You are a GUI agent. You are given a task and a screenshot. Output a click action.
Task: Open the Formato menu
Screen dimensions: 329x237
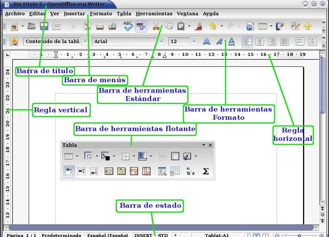[101, 14]
